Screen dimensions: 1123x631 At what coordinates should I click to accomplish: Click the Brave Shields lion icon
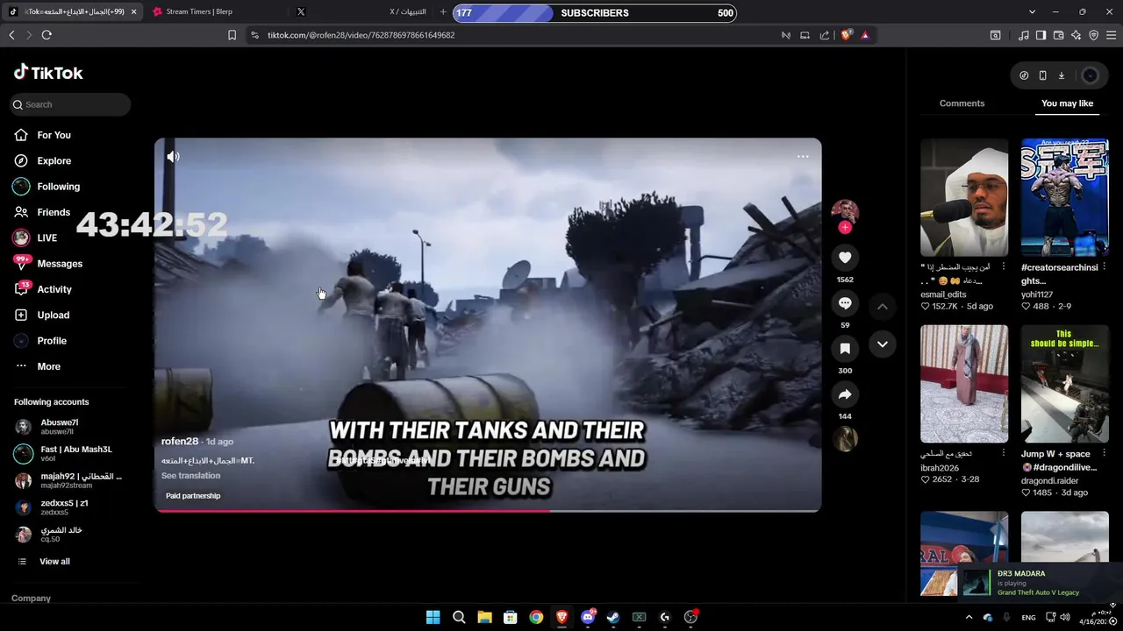click(847, 35)
